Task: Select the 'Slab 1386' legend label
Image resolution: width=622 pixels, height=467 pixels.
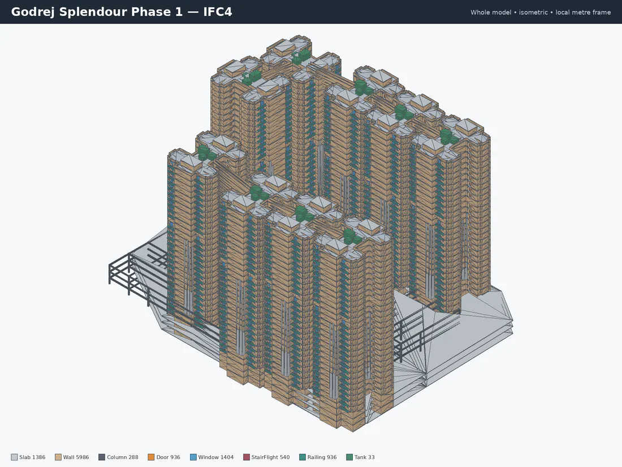Action: [x=32, y=457]
